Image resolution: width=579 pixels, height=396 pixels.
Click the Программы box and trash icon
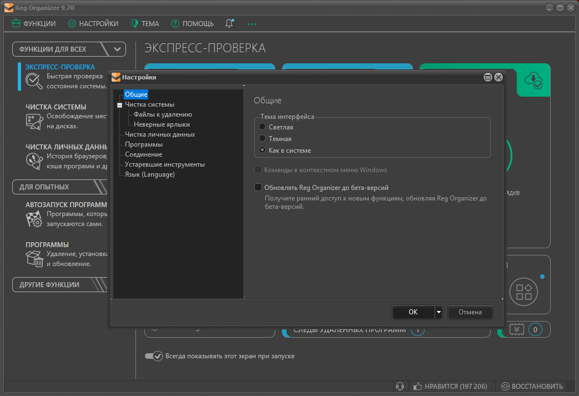(34, 259)
